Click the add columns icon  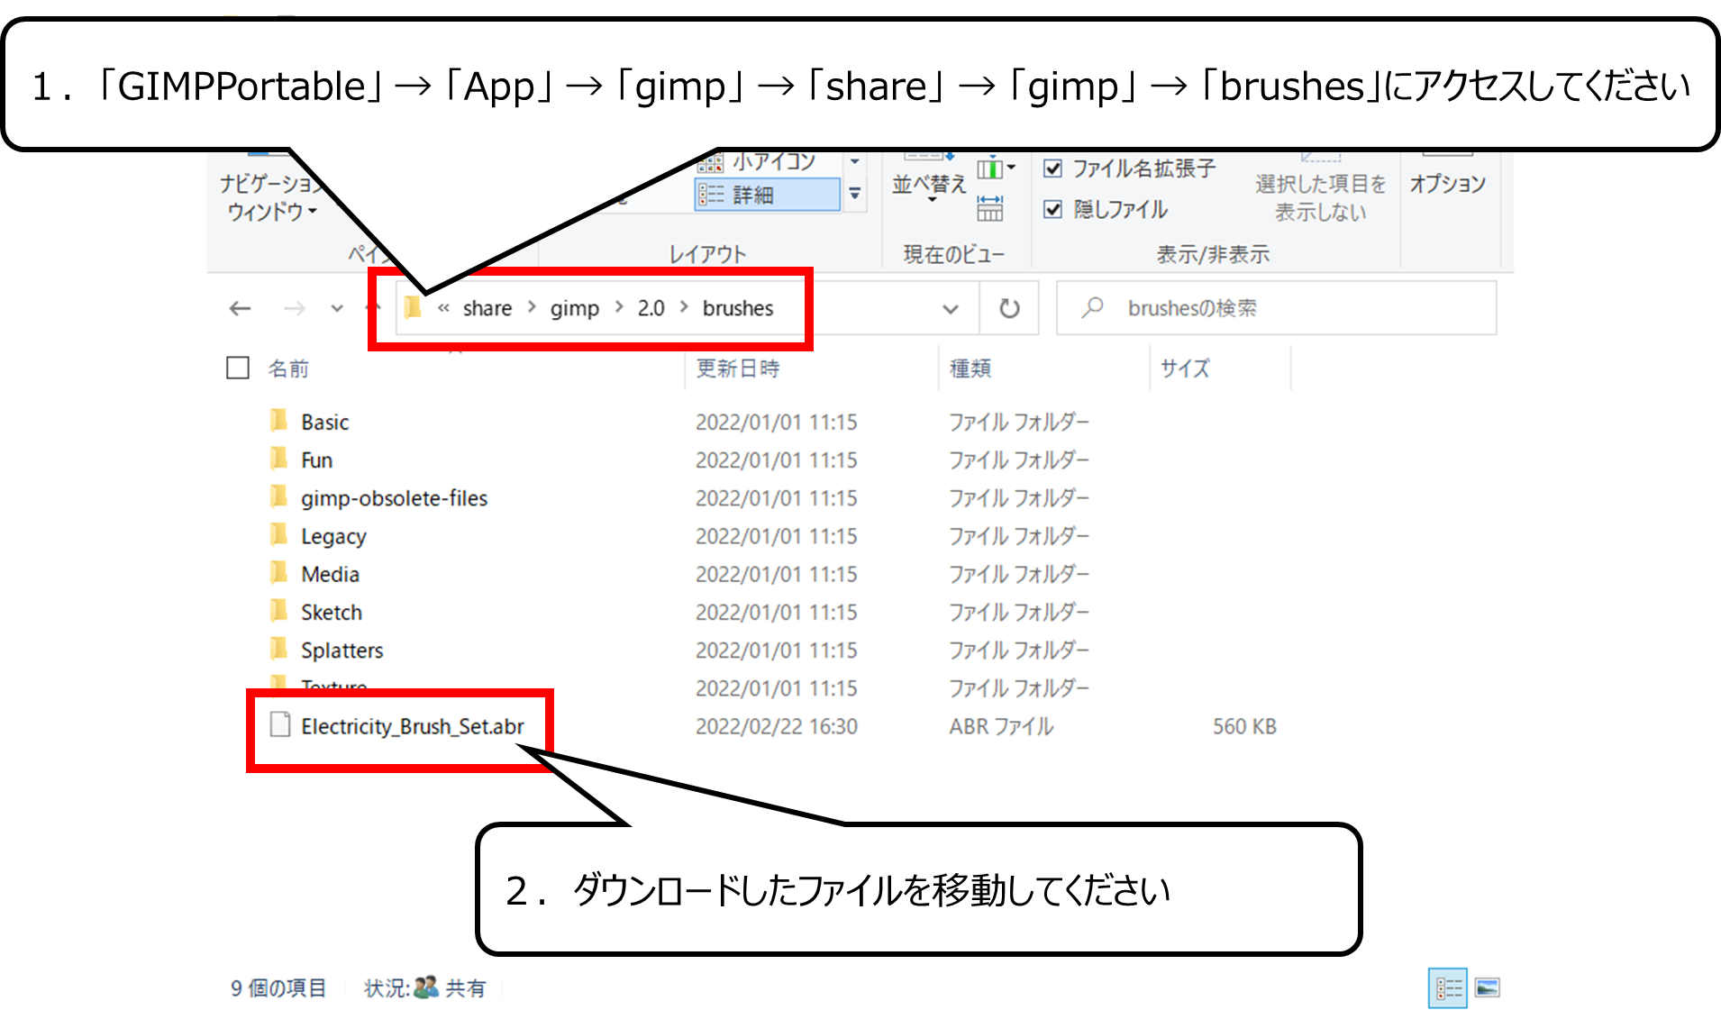click(995, 168)
